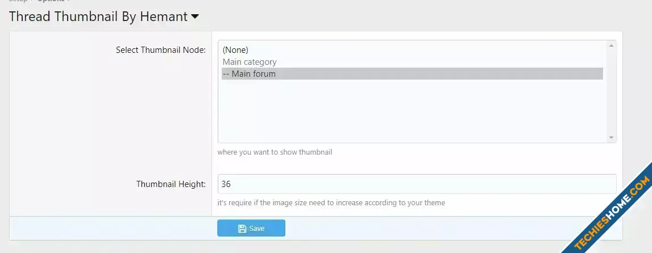Click the Thumbnail Height label
The image size is (652, 253).
point(171,184)
